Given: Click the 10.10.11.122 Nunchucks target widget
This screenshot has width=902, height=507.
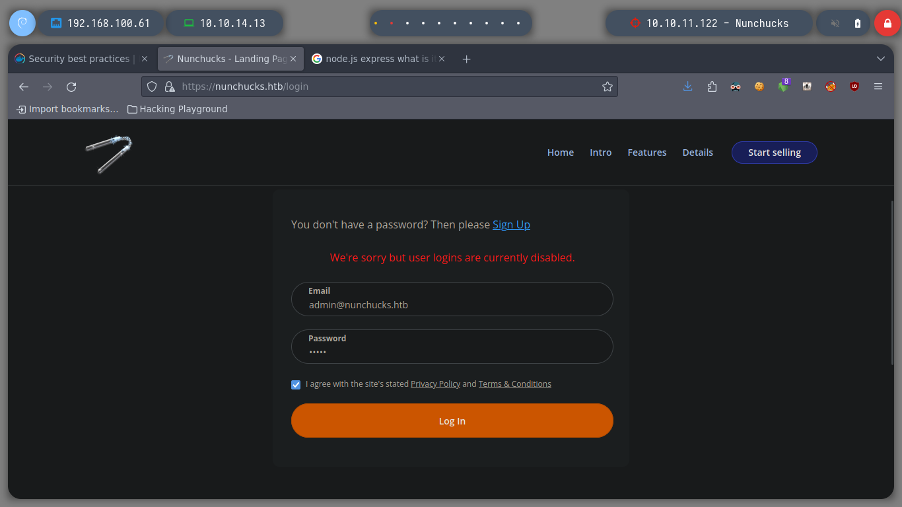Looking at the screenshot, I should (x=709, y=23).
